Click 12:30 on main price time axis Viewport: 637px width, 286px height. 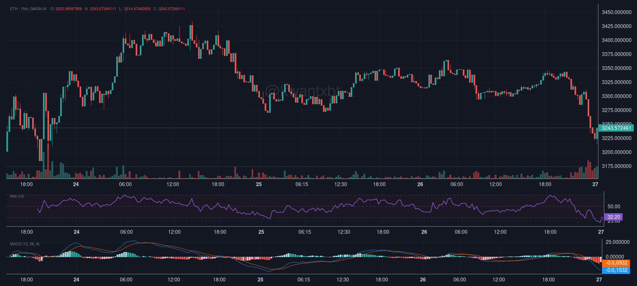341,184
